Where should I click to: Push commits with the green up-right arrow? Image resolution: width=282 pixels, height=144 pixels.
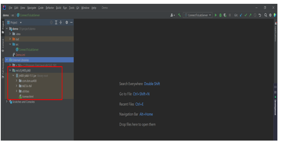250,15
